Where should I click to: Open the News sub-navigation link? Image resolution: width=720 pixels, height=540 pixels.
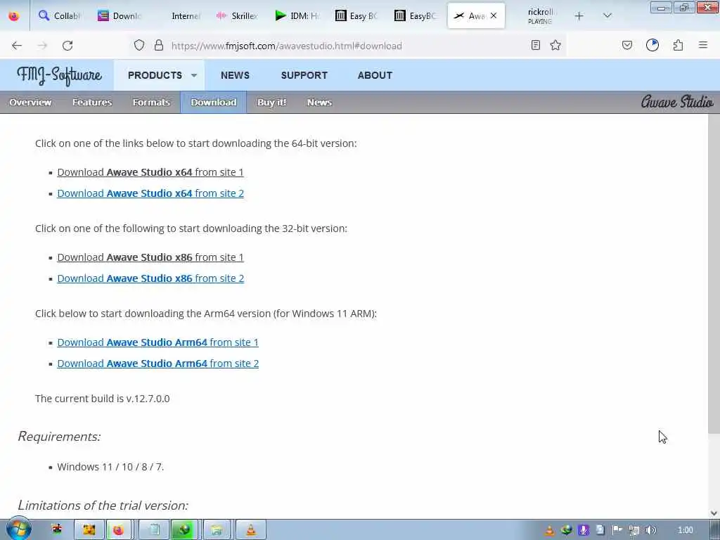tap(319, 103)
